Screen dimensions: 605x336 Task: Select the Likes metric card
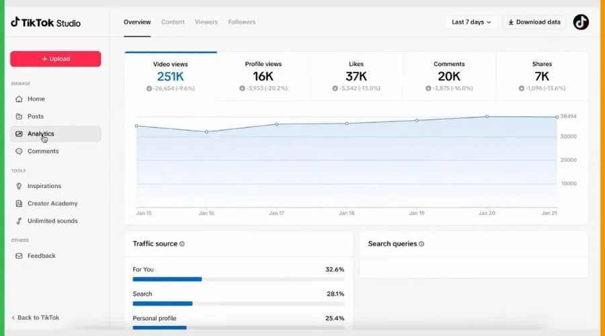coord(356,77)
